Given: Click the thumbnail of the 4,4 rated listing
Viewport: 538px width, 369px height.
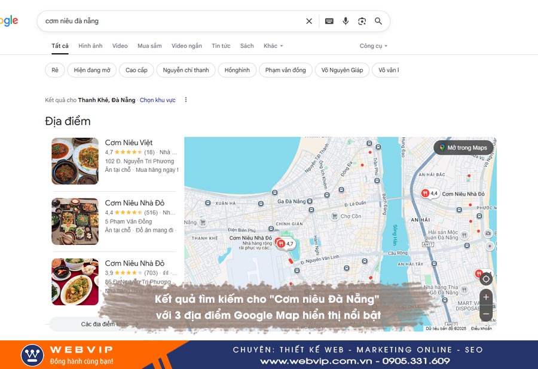Looking at the screenshot, I should (75, 222).
